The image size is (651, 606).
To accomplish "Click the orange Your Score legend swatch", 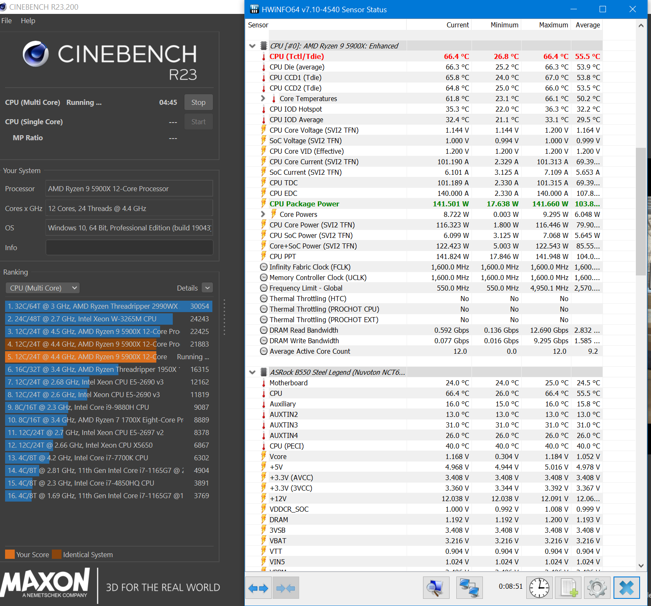I will pyautogui.click(x=10, y=554).
